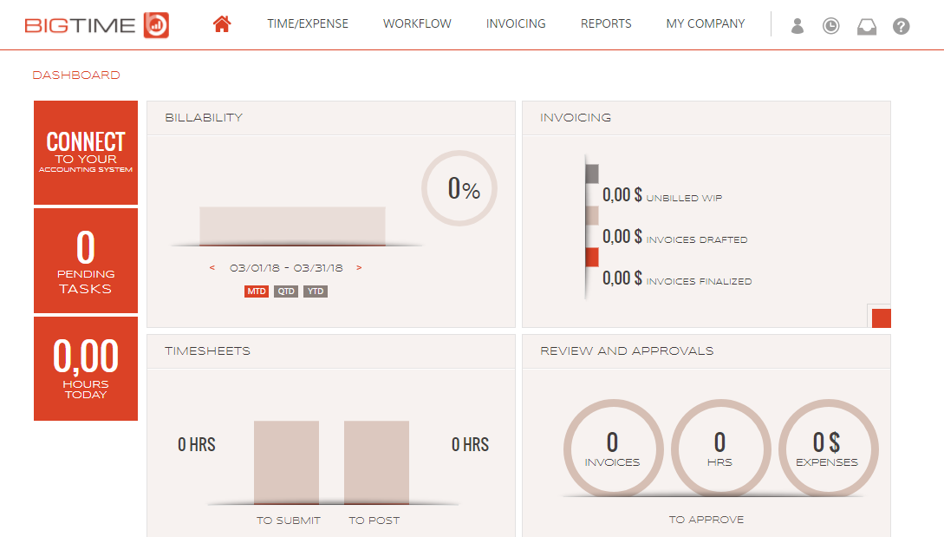Image resolution: width=944 pixels, height=537 pixels.
Task: Click the red Invoices Finalized swatch
Action: pyautogui.click(x=592, y=258)
